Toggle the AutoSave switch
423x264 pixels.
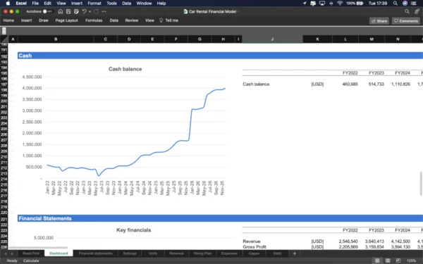point(47,11)
